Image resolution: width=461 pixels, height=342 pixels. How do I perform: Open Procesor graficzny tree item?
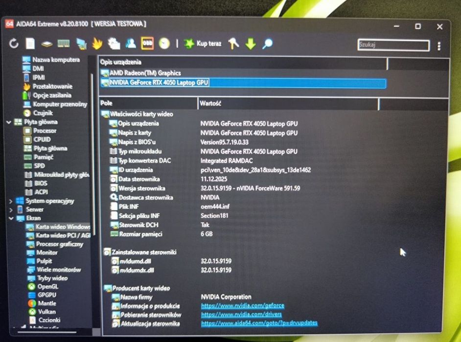55,244
